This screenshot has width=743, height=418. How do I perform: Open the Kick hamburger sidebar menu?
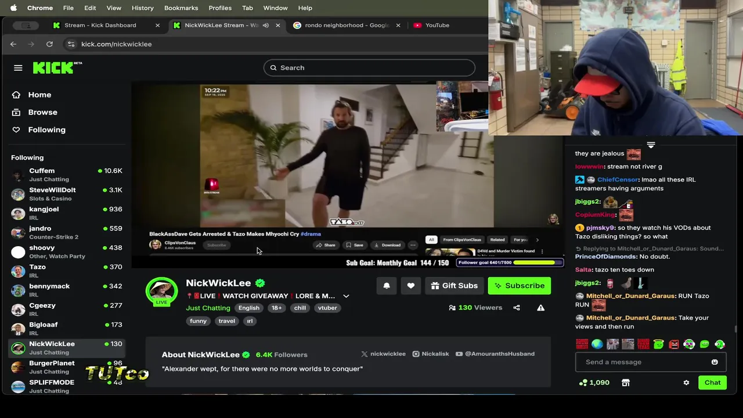pos(18,68)
